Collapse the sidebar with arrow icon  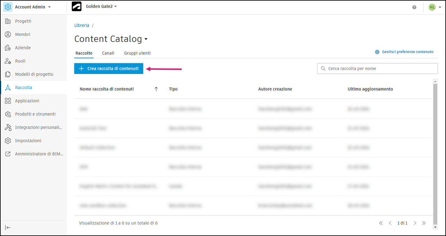[x=8, y=228]
